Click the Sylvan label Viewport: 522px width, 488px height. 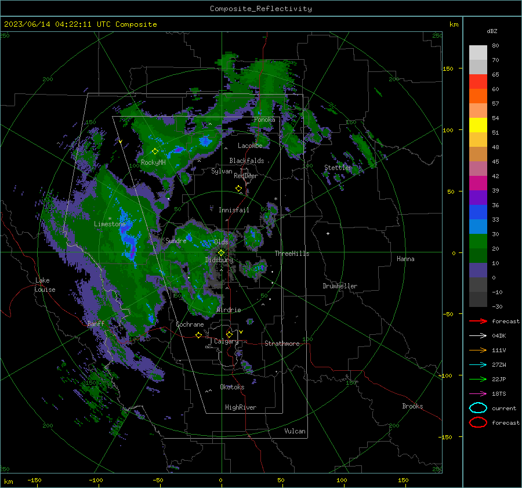tap(222, 171)
